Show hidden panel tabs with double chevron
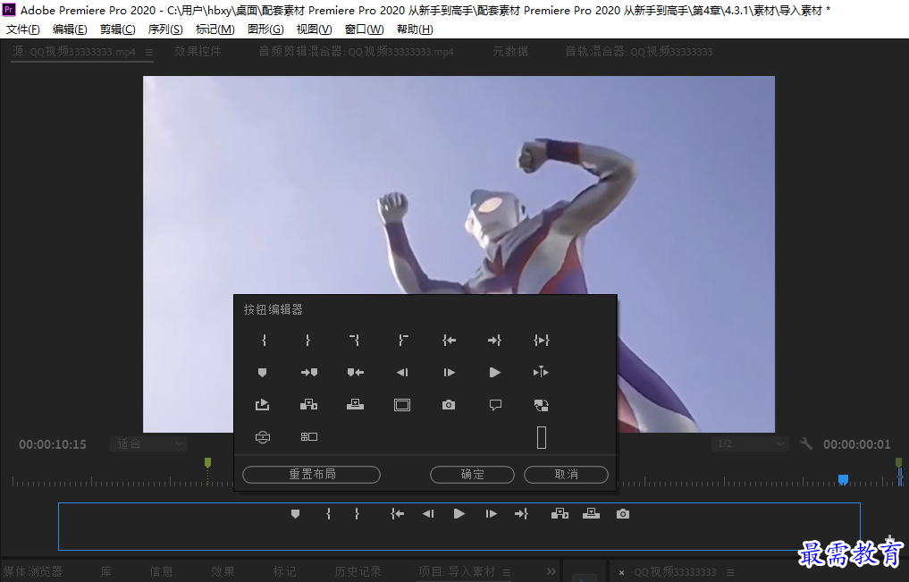 click(x=551, y=572)
